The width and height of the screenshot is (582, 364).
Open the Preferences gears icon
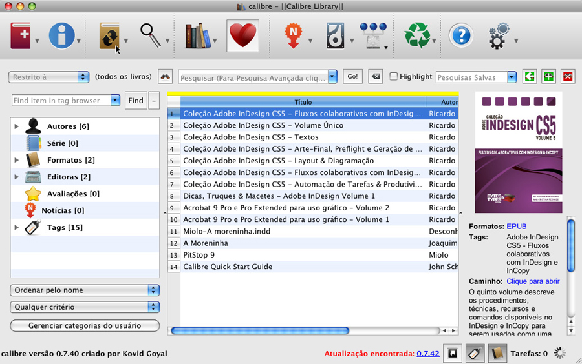point(499,36)
